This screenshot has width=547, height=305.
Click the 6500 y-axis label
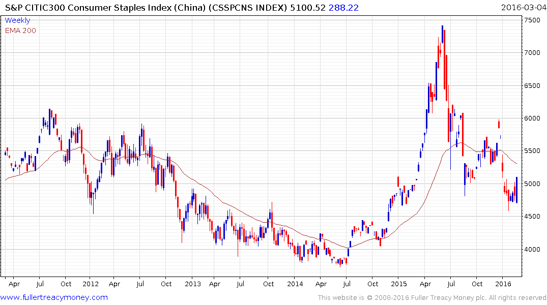(x=532, y=86)
